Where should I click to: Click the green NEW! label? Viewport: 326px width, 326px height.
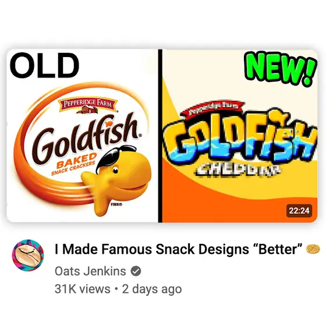(x=281, y=69)
